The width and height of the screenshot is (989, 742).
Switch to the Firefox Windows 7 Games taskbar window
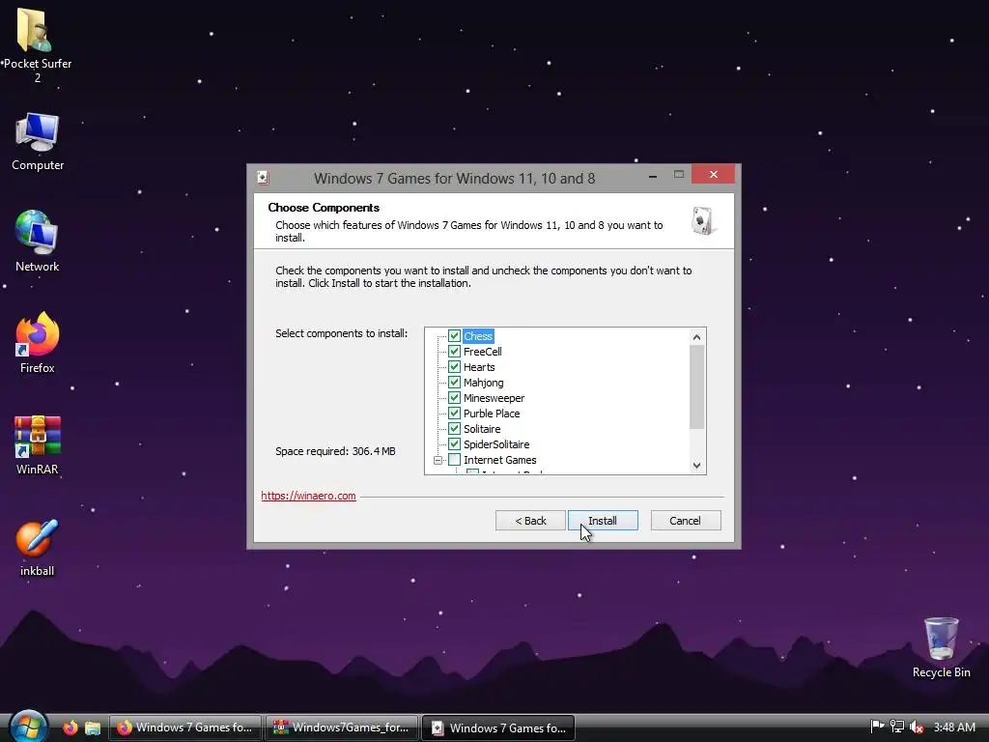coord(185,728)
